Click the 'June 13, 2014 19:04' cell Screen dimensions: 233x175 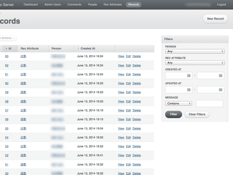point(90,128)
